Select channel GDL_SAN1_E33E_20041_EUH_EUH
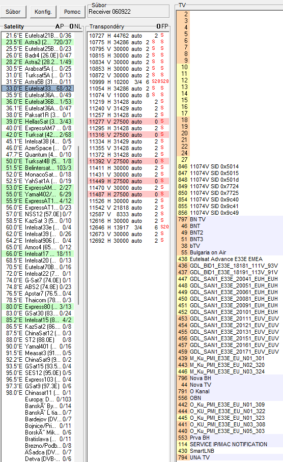283x462 pixels. [x=230, y=279]
